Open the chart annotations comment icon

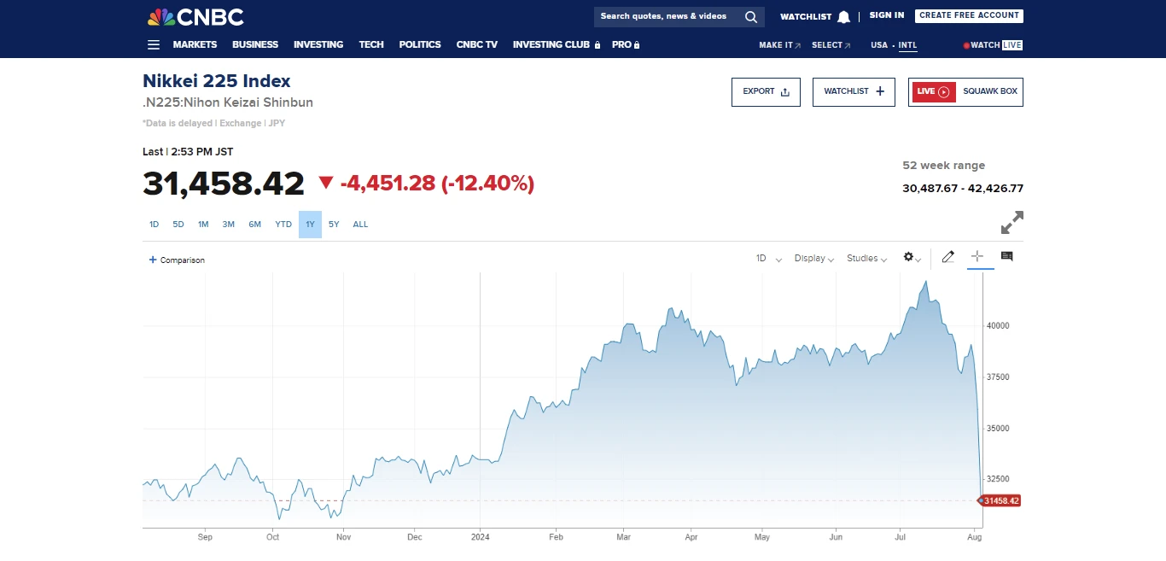(1006, 256)
